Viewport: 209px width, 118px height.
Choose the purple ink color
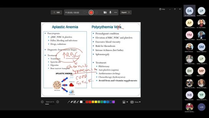(x=114, y=102)
